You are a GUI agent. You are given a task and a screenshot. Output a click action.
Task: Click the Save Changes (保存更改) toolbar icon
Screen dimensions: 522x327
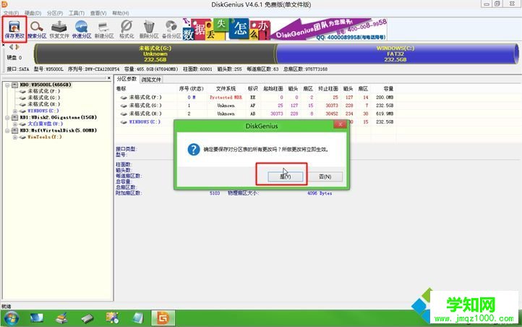tap(14, 29)
